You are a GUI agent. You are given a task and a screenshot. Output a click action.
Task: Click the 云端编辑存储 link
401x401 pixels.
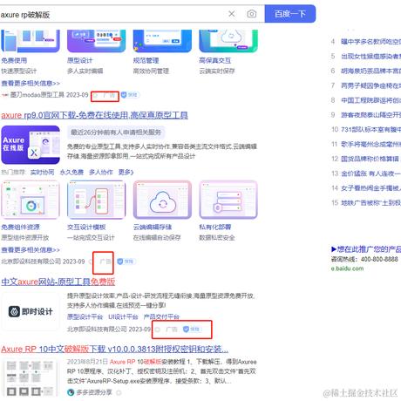153,227
